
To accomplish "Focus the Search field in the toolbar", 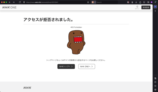I will [107, 2].
